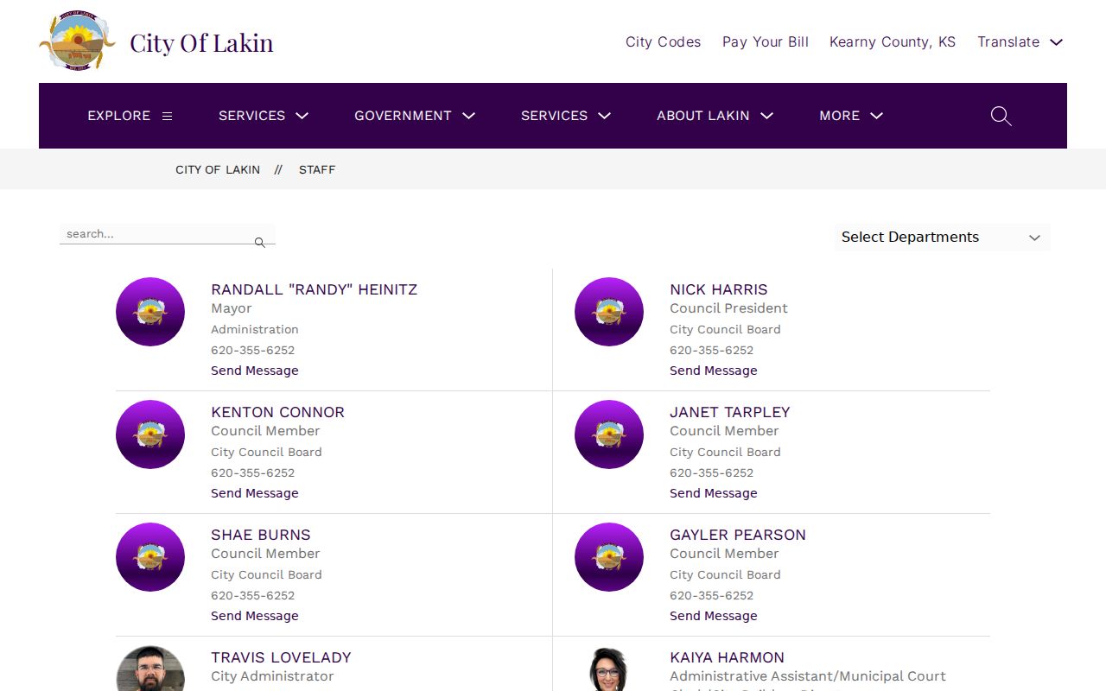Click Janet Tarpley's avatar icon
Image resolution: width=1106 pixels, height=691 pixels.
click(609, 434)
